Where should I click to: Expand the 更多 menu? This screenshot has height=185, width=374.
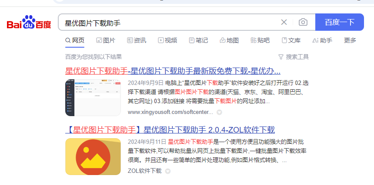coord(350,40)
